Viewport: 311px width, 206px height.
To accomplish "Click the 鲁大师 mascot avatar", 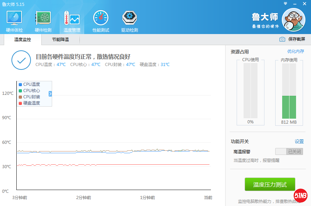I will 293,20.
